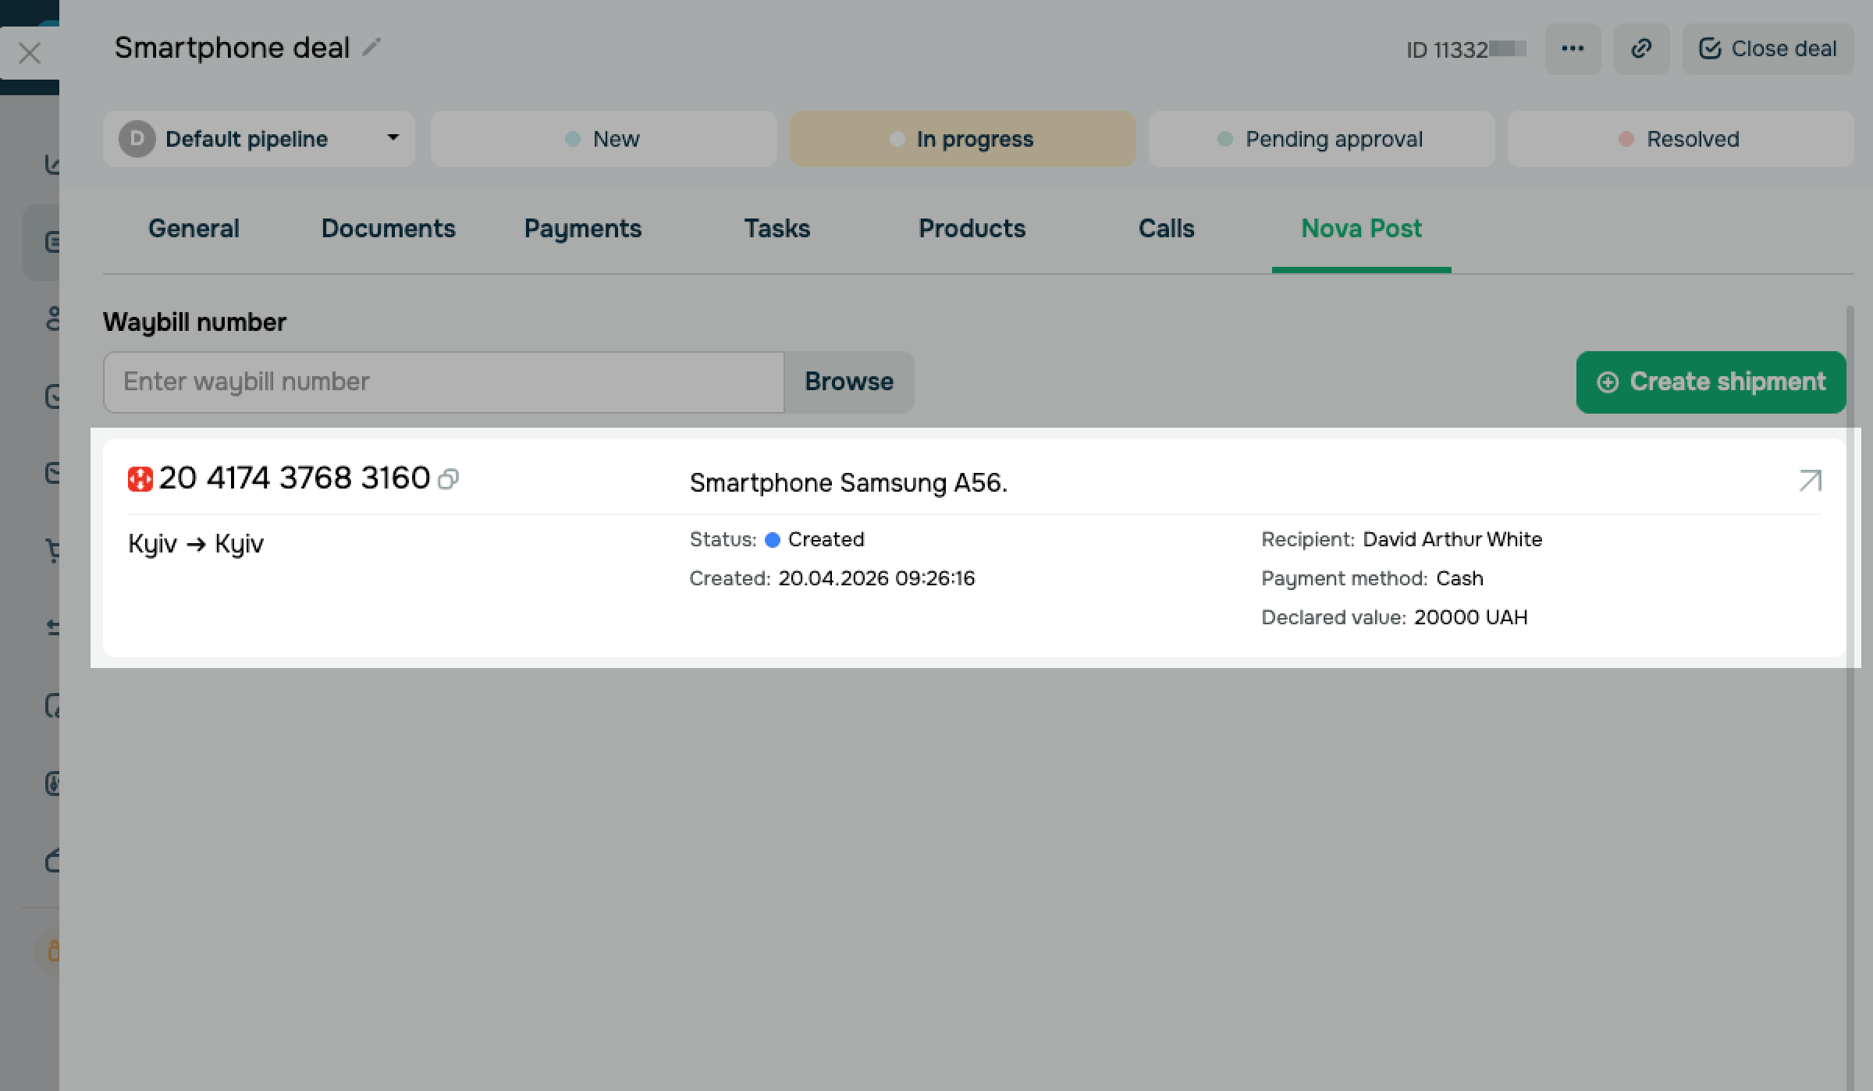
Task: Switch to the General tab
Action: pyautogui.click(x=194, y=229)
